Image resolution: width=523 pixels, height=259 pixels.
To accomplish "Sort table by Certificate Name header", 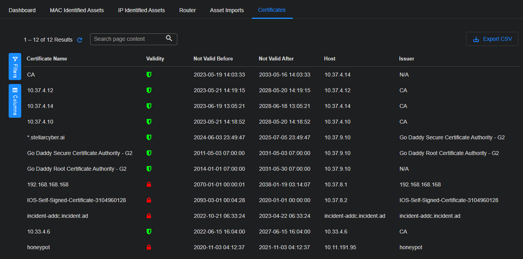I will point(47,58).
